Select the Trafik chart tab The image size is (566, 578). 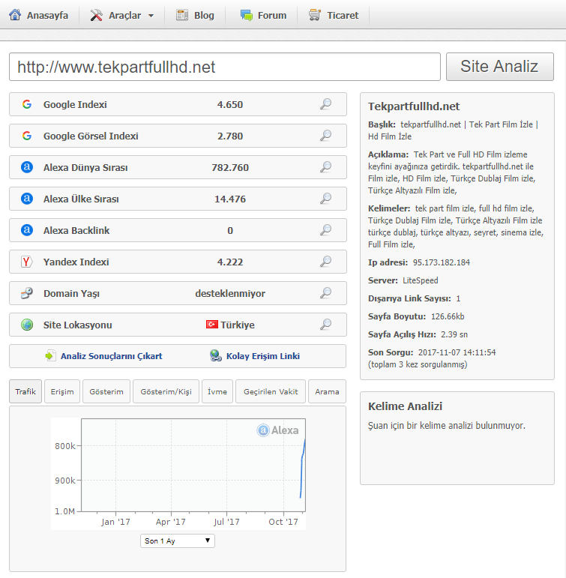pos(25,391)
